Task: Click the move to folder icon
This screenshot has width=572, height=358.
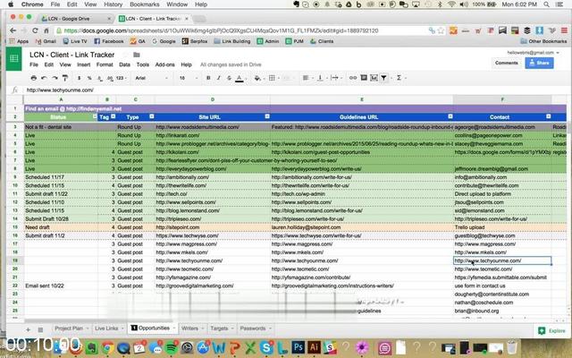Action: 137,55
